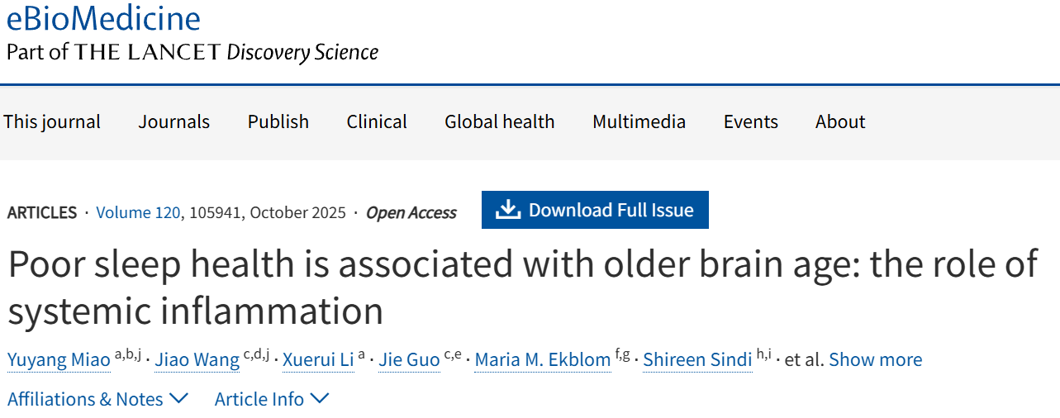Open the Volume 120 link

(138, 212)
